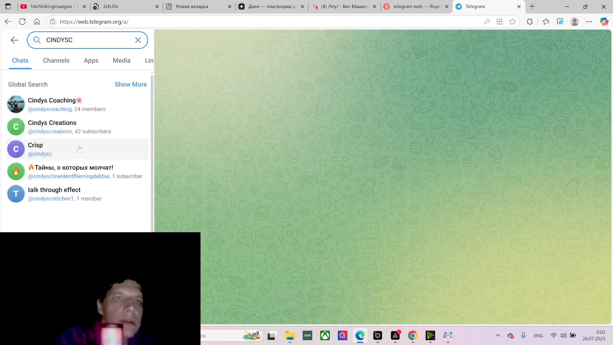This screenshot has width=613, height=345.
Task: Open browser extensions puzzle icon
Action: coord(530,22)
